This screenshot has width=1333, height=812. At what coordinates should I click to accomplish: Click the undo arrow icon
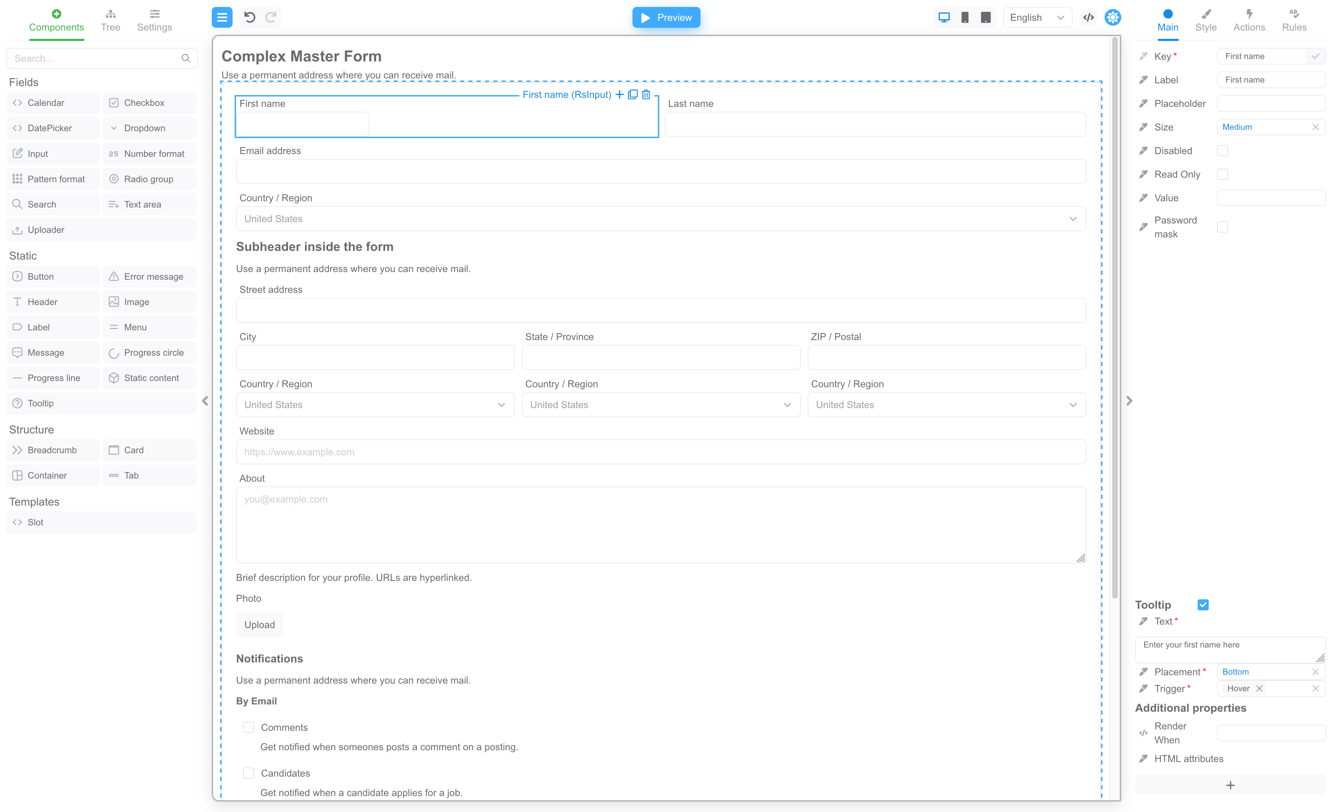coord(250,17)
